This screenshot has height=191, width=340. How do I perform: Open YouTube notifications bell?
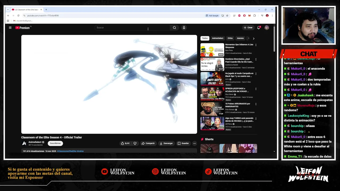(258, 28)
